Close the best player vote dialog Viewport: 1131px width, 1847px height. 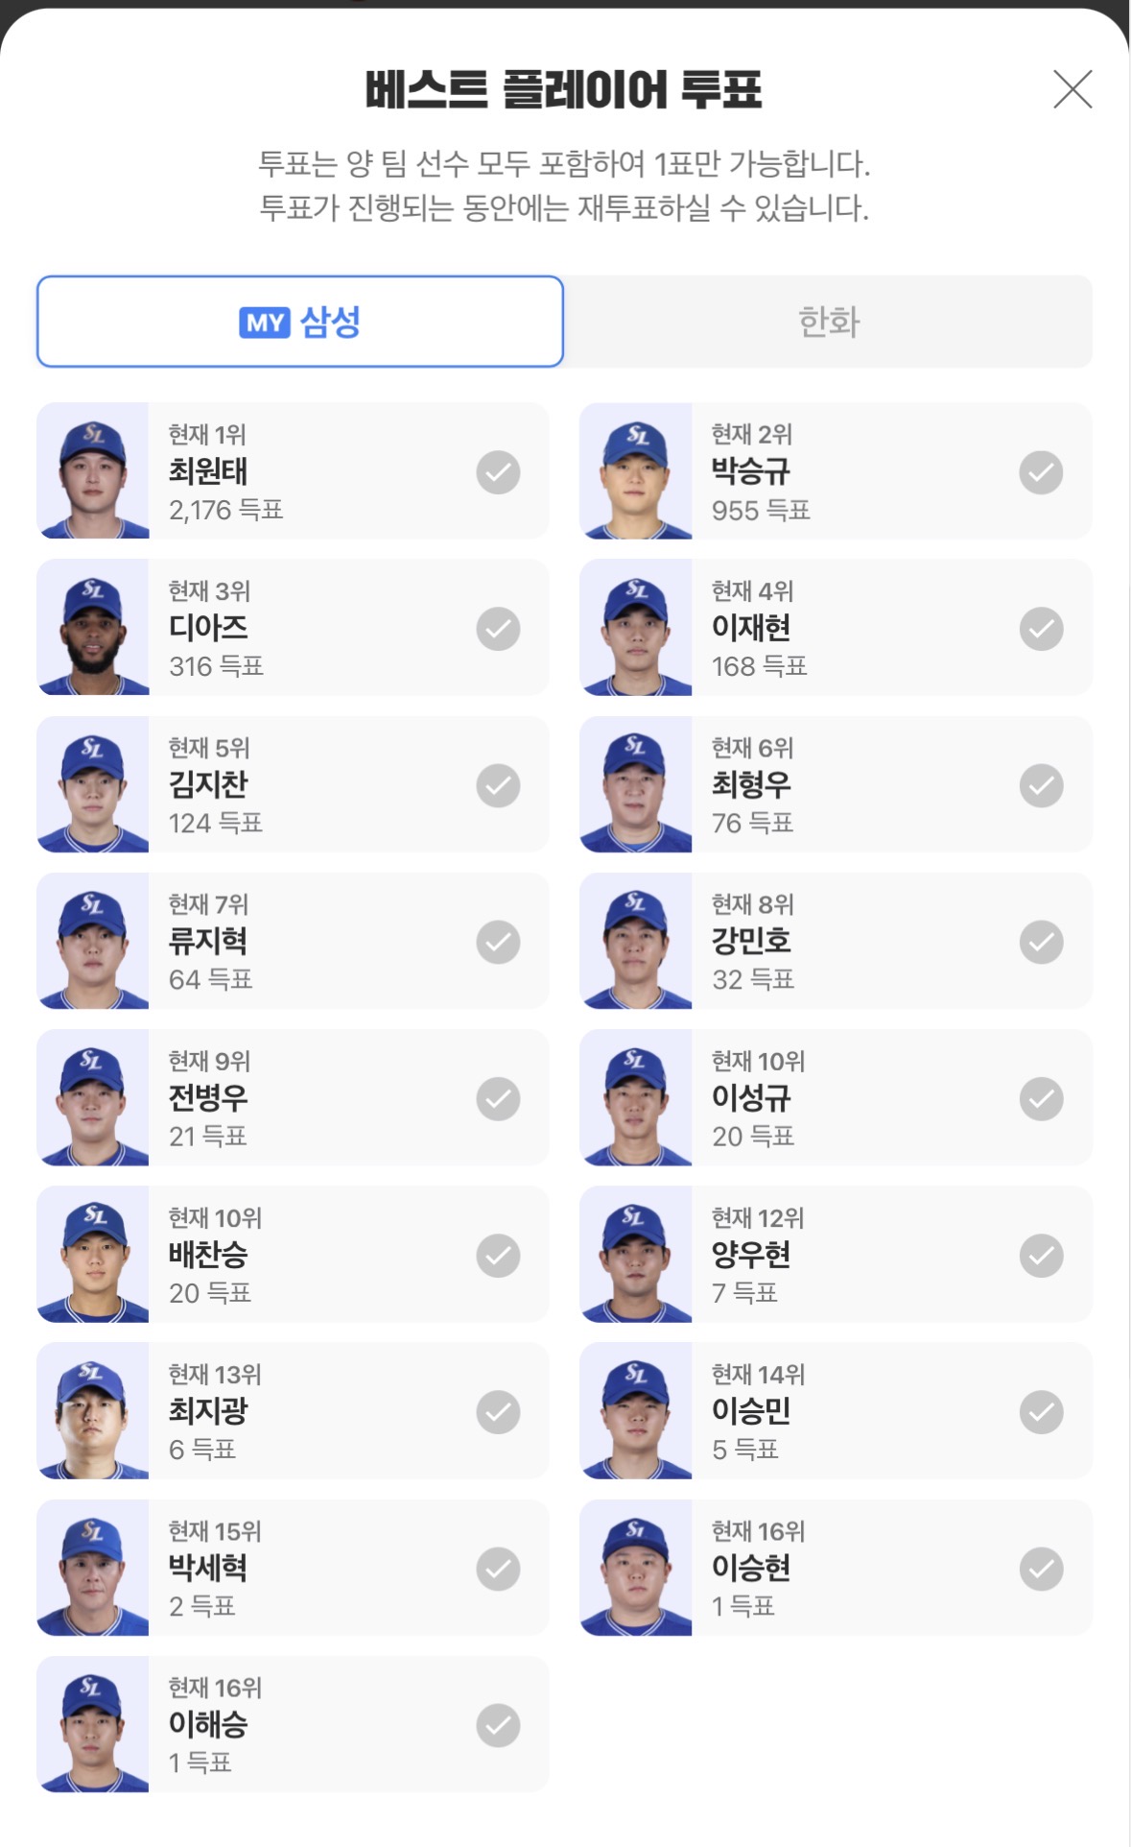[1072, 89]
